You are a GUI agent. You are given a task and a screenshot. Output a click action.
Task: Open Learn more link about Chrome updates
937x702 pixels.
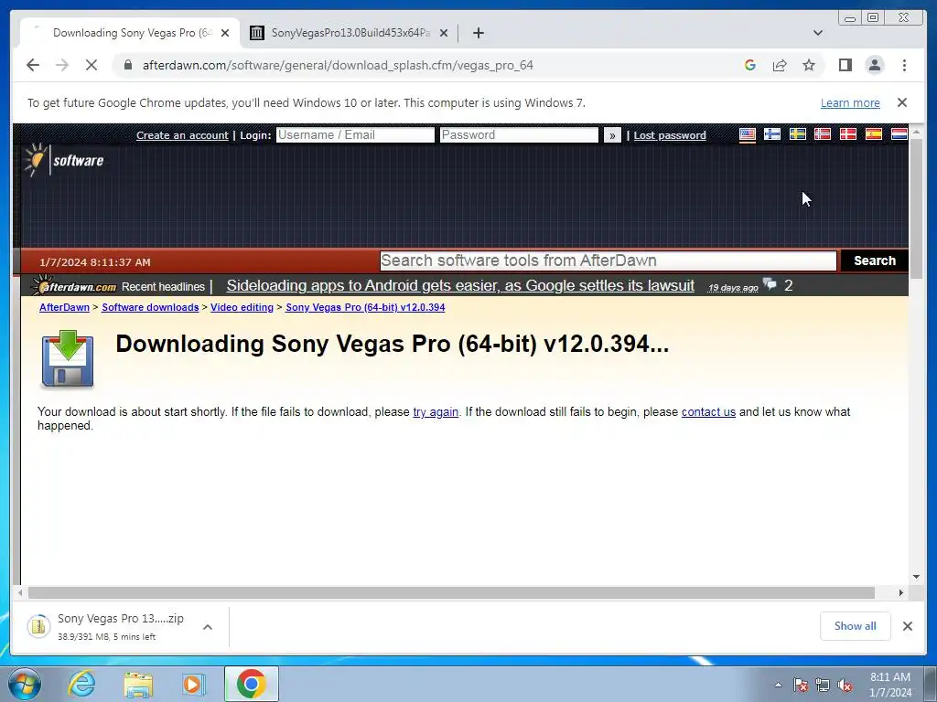point(850,102)
